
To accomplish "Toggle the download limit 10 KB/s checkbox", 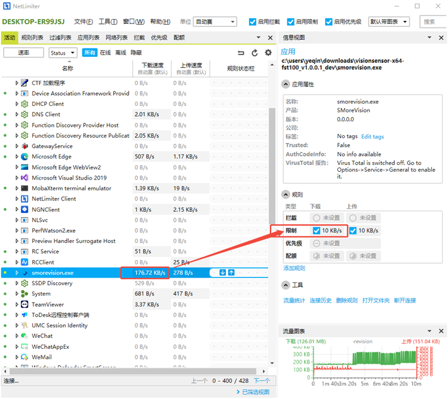I will coord(316,230).
